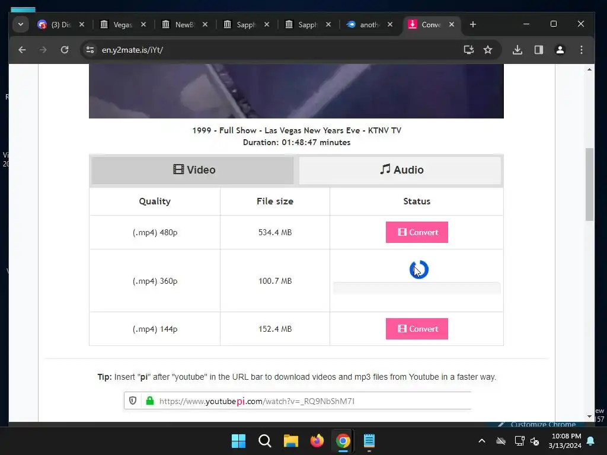607x455 pixels.
Task: Click the shield icon in example URL
Action: coord(133,401)
